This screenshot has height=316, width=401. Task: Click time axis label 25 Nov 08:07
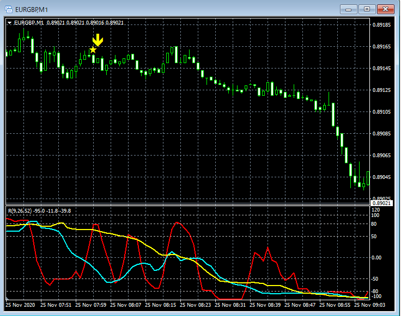click(125, 305)
